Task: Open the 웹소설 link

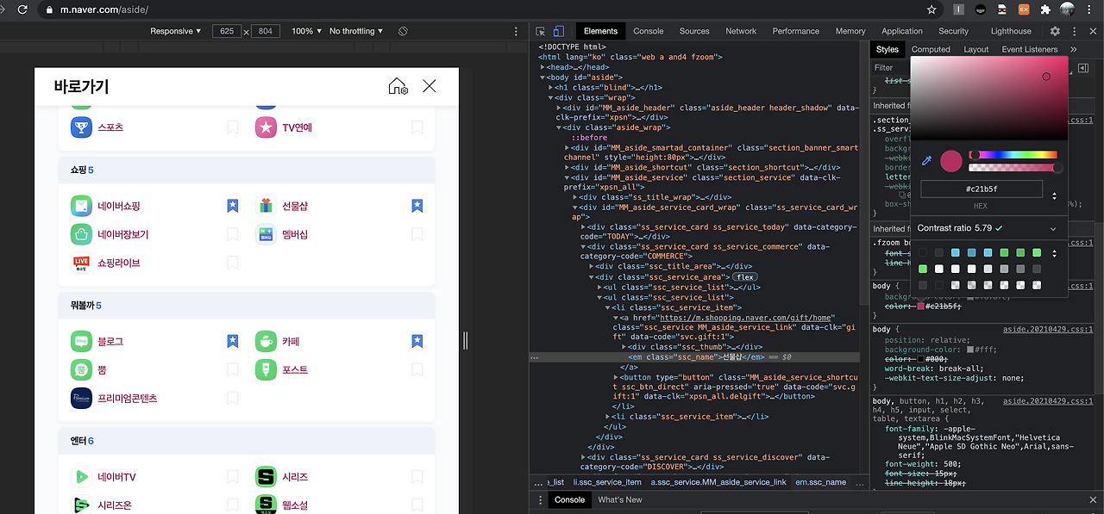Action: pos(295,505)
